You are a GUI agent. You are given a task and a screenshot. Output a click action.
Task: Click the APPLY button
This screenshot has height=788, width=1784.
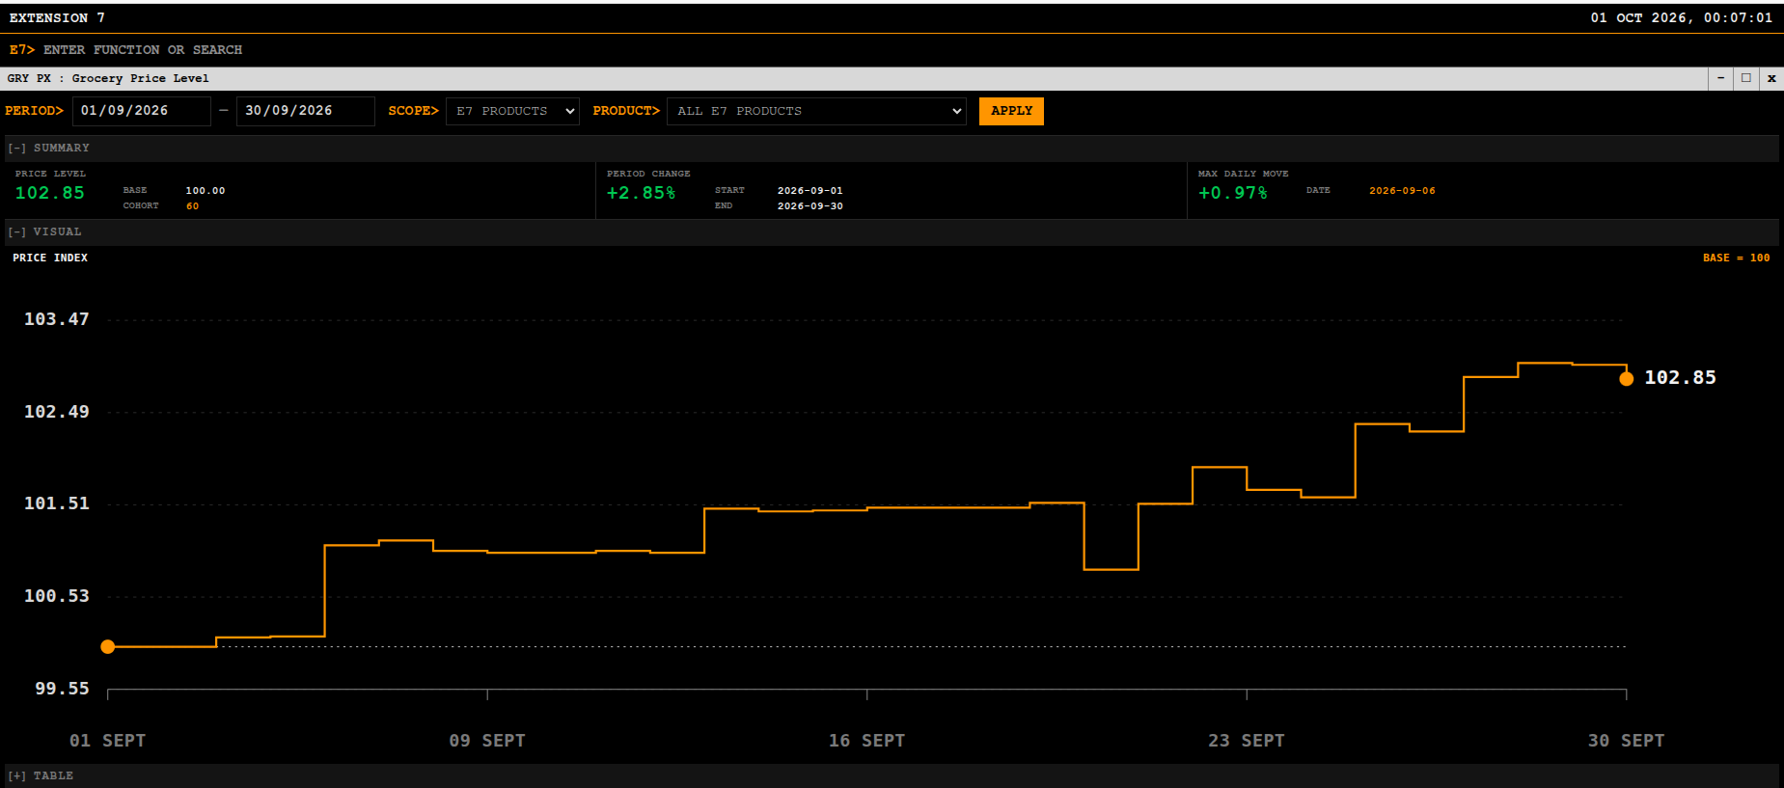(1011, 111)
